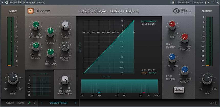Open the SSL Native X-Comp v6 plugin selector
Viewport: 220px width, 107px height.
pyautogui.click(x=190, y=2)
